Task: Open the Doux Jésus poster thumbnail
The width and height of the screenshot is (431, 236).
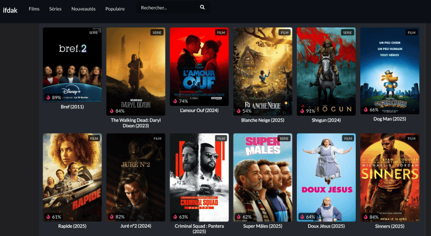Action: (x=326, y=177)
